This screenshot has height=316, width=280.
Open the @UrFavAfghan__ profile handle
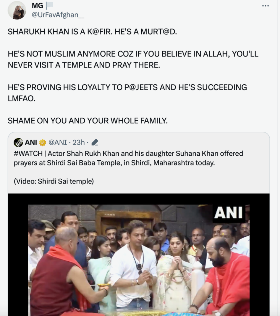58,15
